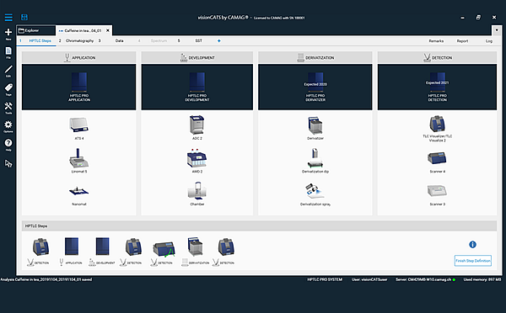This screenshot has height=313, width=506.
Task: Choose the TLC Visualizer instrument
Action: 437,129
